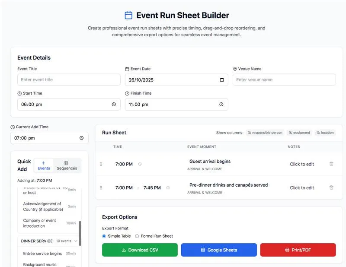This screenshot has width=346, height=267.
Task: Toggle the responsible person column visibility
Action: coord(265,133)
